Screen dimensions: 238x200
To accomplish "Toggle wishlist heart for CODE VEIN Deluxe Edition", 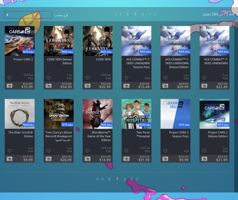I will pos(49,78).
